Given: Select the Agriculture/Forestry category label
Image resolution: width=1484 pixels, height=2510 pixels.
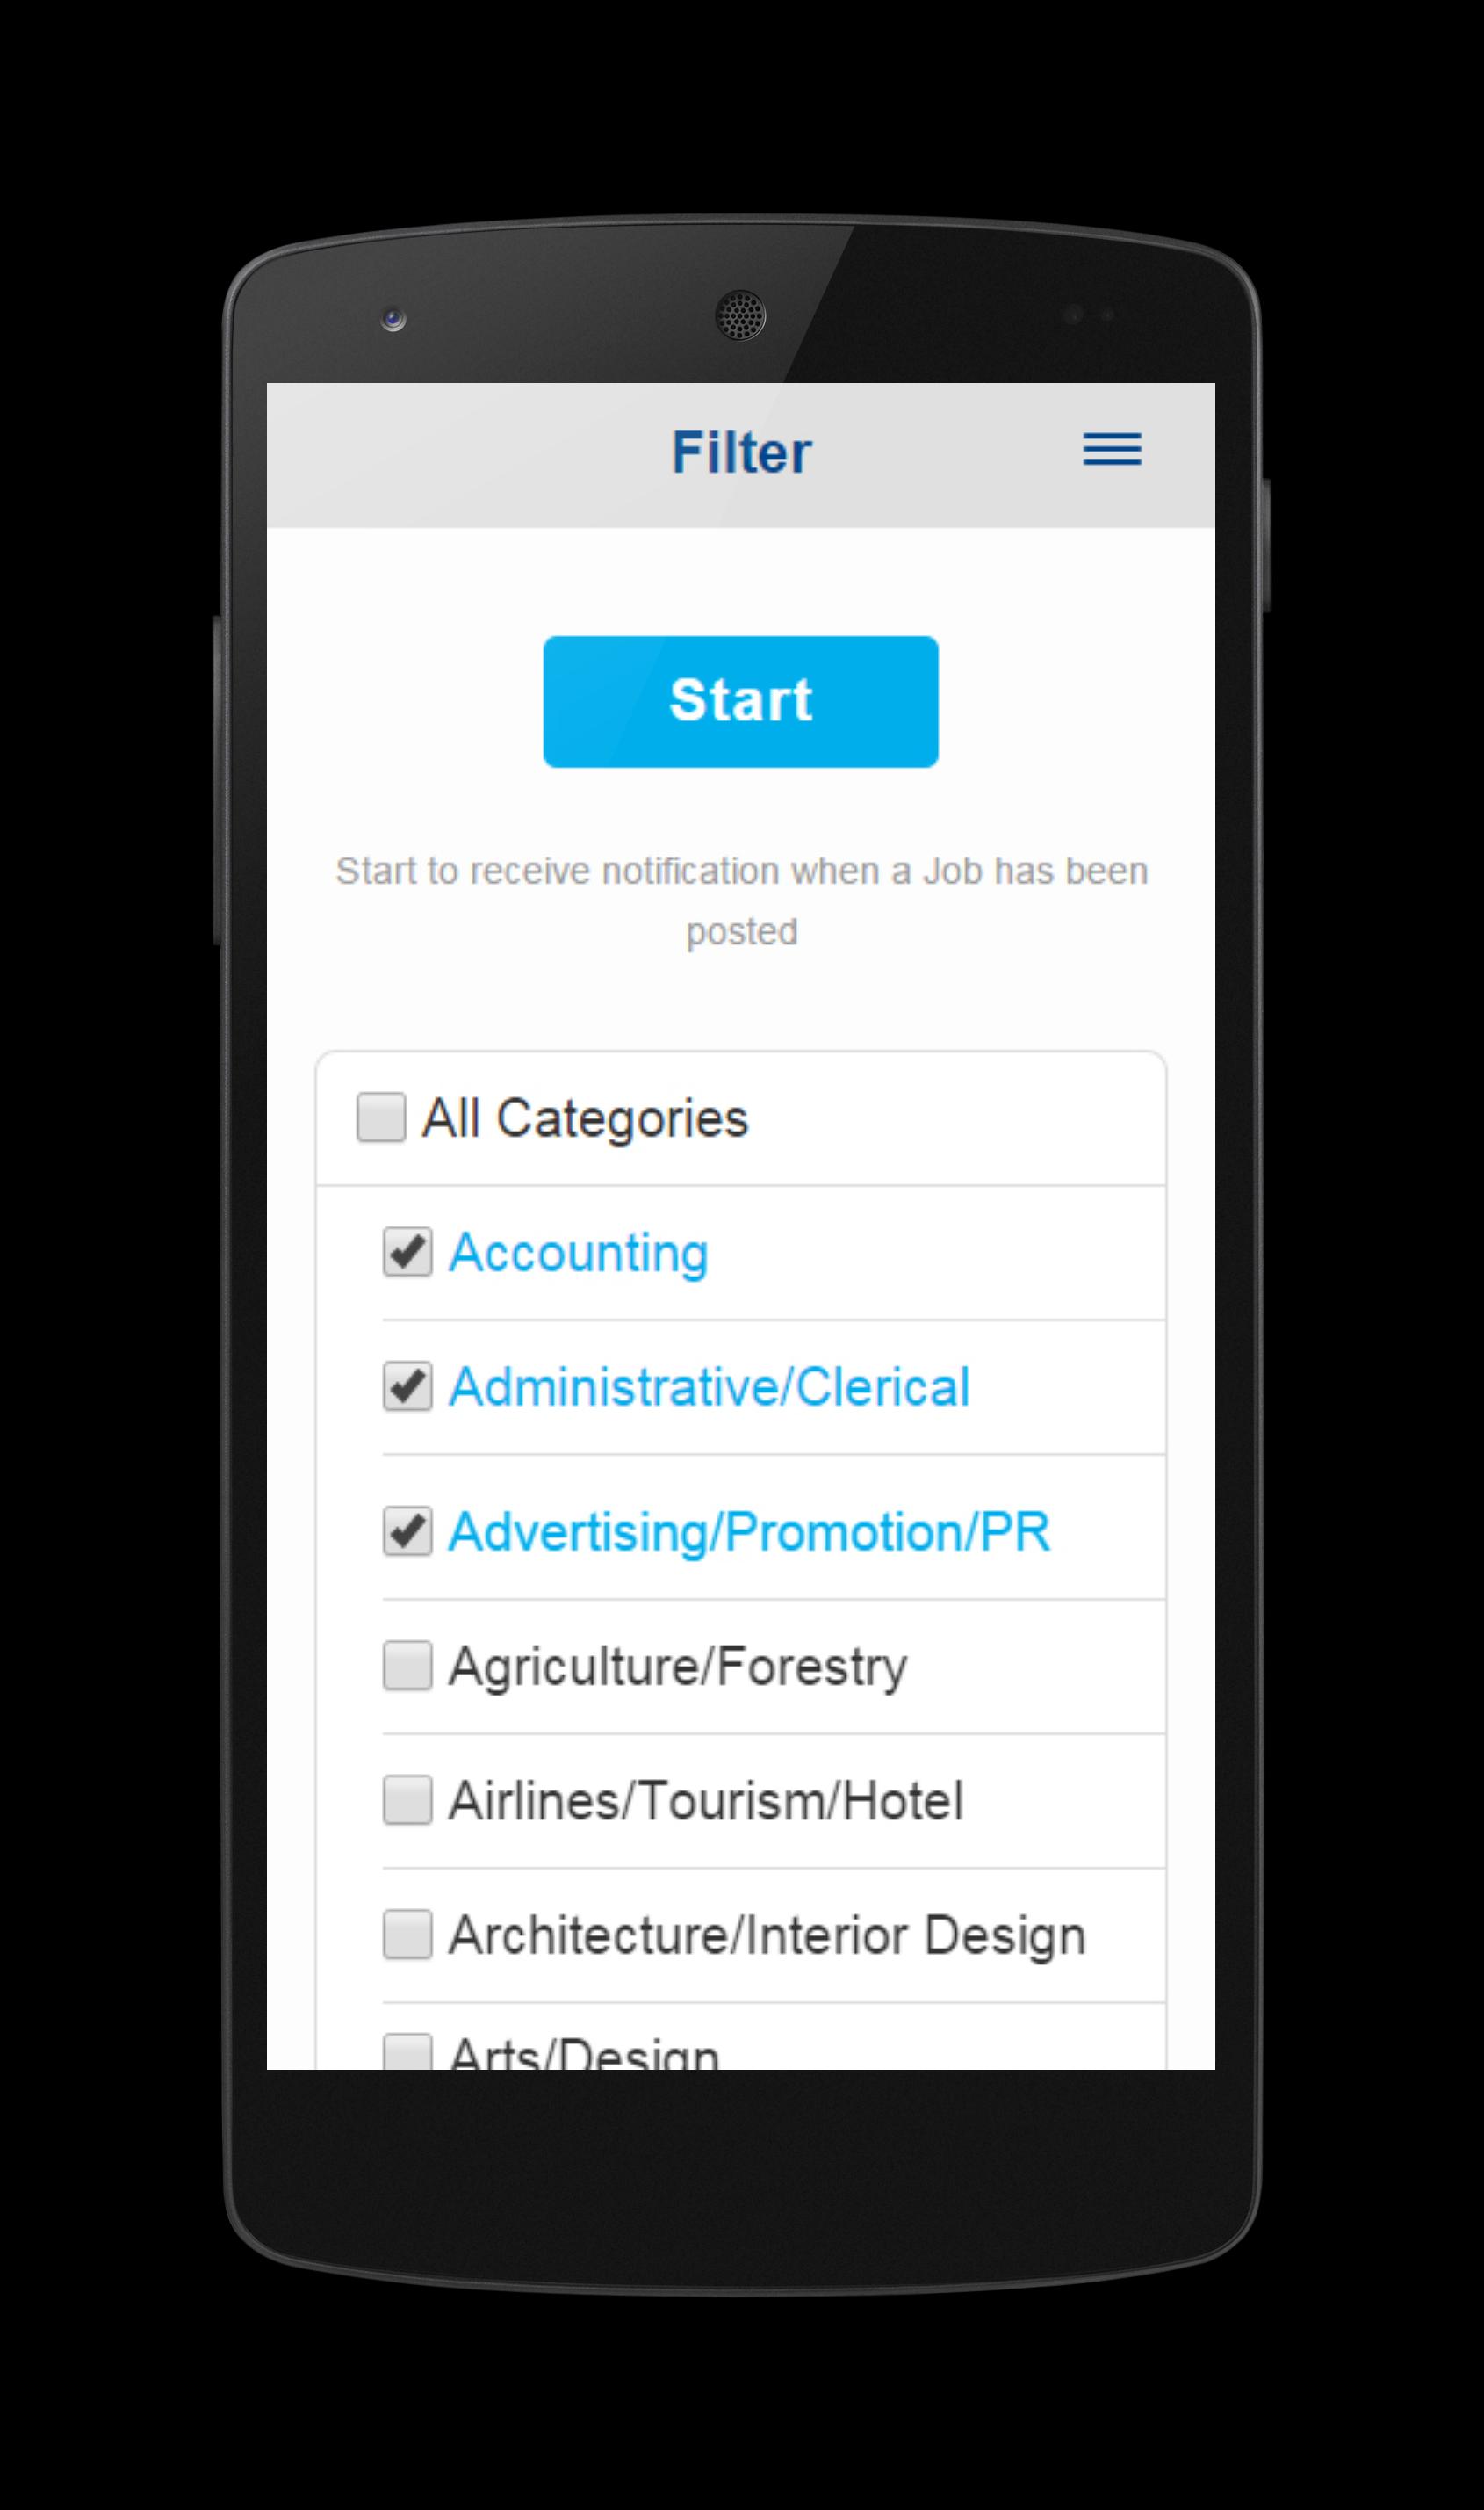Looking at the screenshot, I should [x=676, y=1665].
